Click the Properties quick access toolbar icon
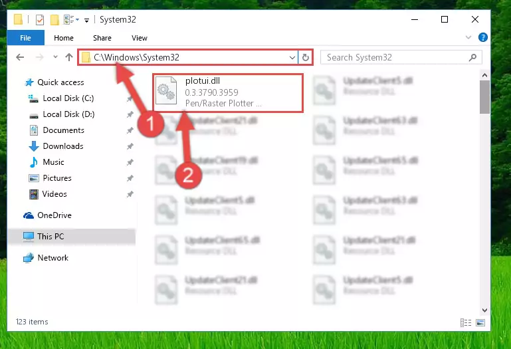This screenshot has width=511, height=349. (39, 19)
